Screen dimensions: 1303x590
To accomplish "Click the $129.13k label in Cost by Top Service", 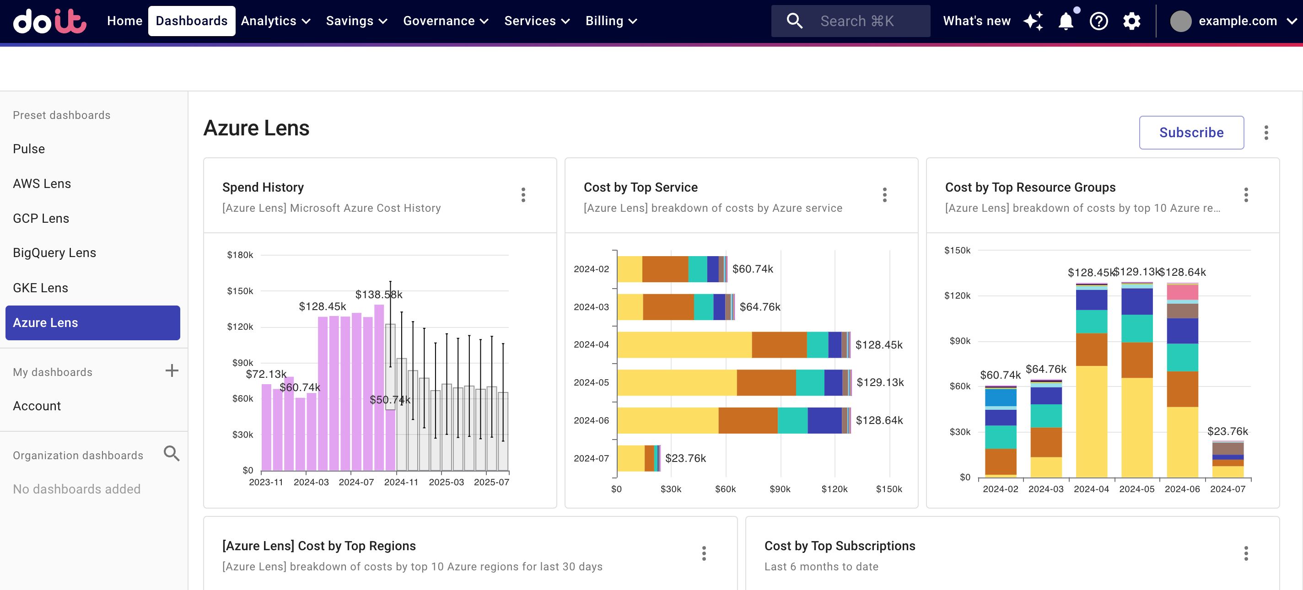I will pos(880,382).
